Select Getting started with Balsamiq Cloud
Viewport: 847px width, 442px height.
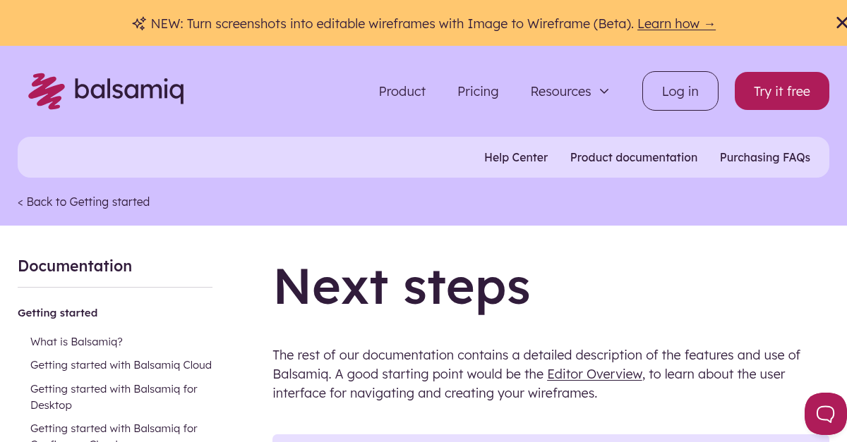121,364
